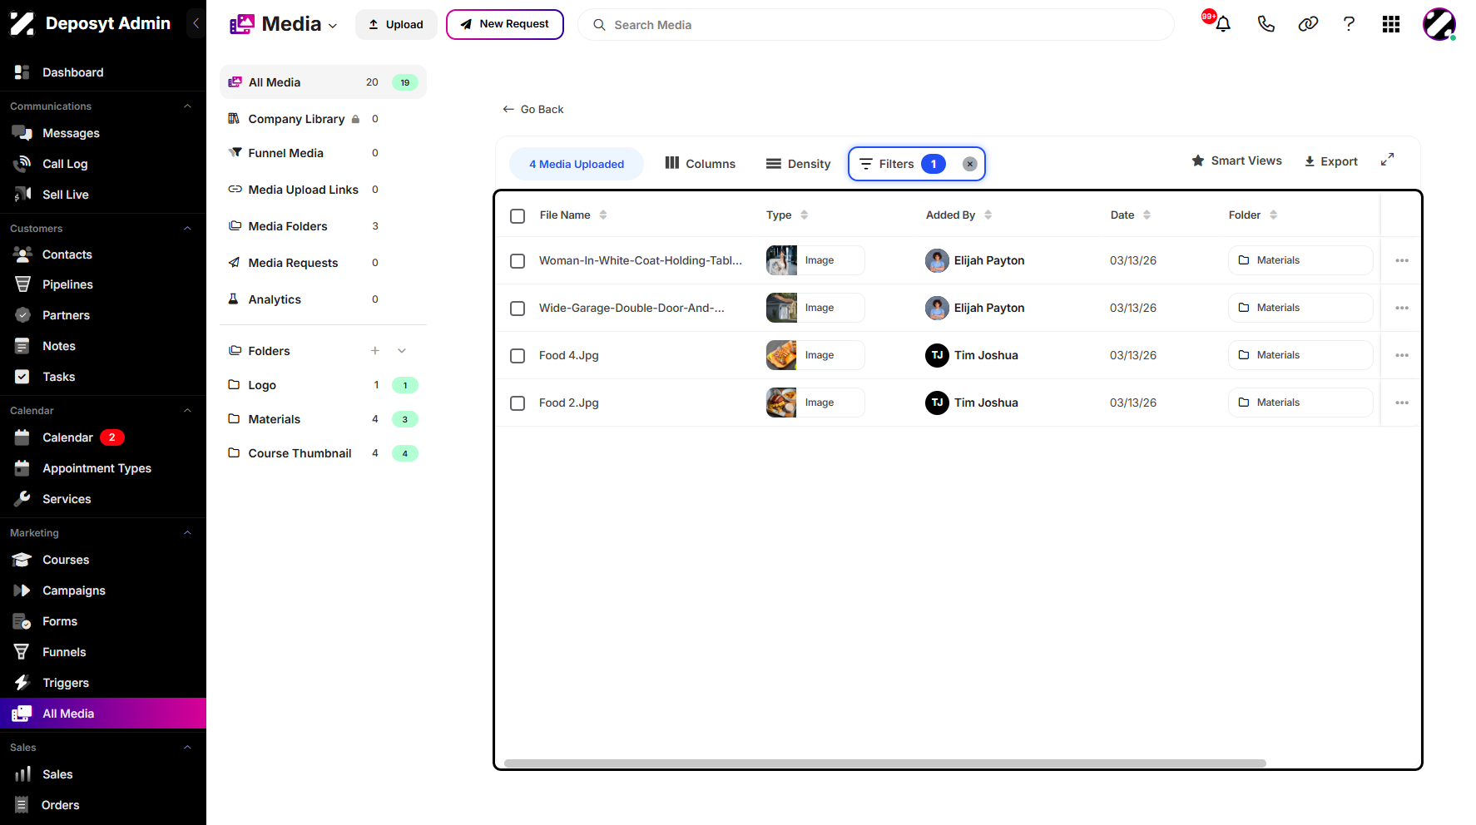The image size is (1476, 825).
Task: Sort by Type column arrows
Action: pos(804,215)
